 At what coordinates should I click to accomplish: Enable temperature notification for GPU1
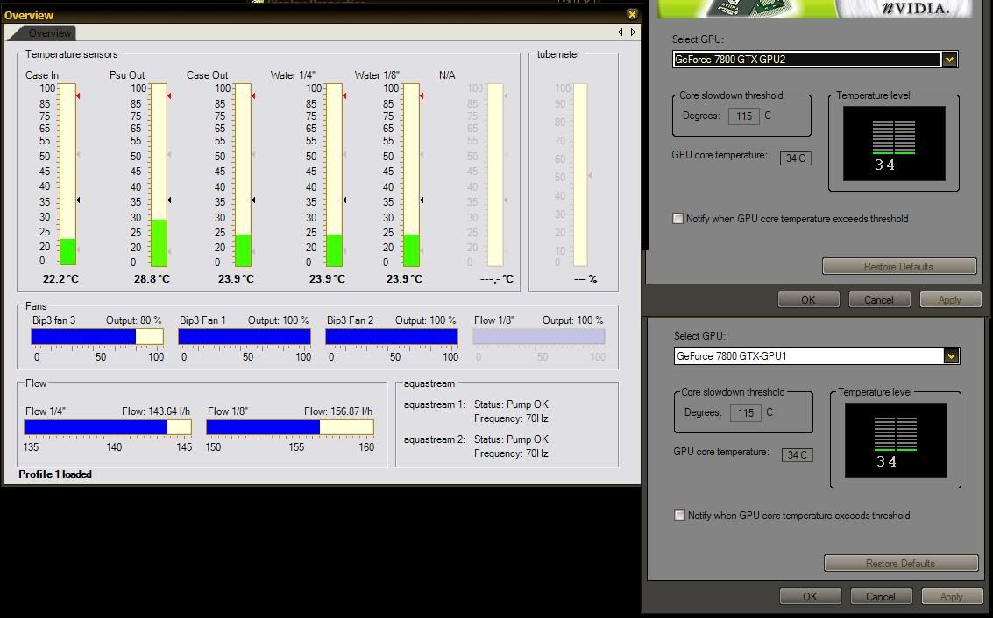click(x=679, y=516)
